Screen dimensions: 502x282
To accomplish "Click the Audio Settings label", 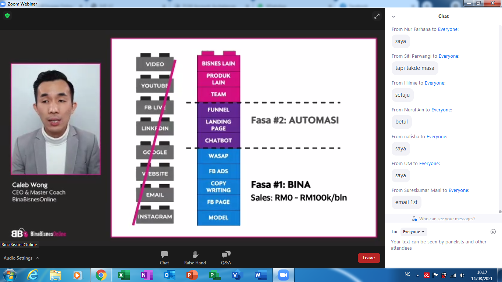I will coord(18,258).
